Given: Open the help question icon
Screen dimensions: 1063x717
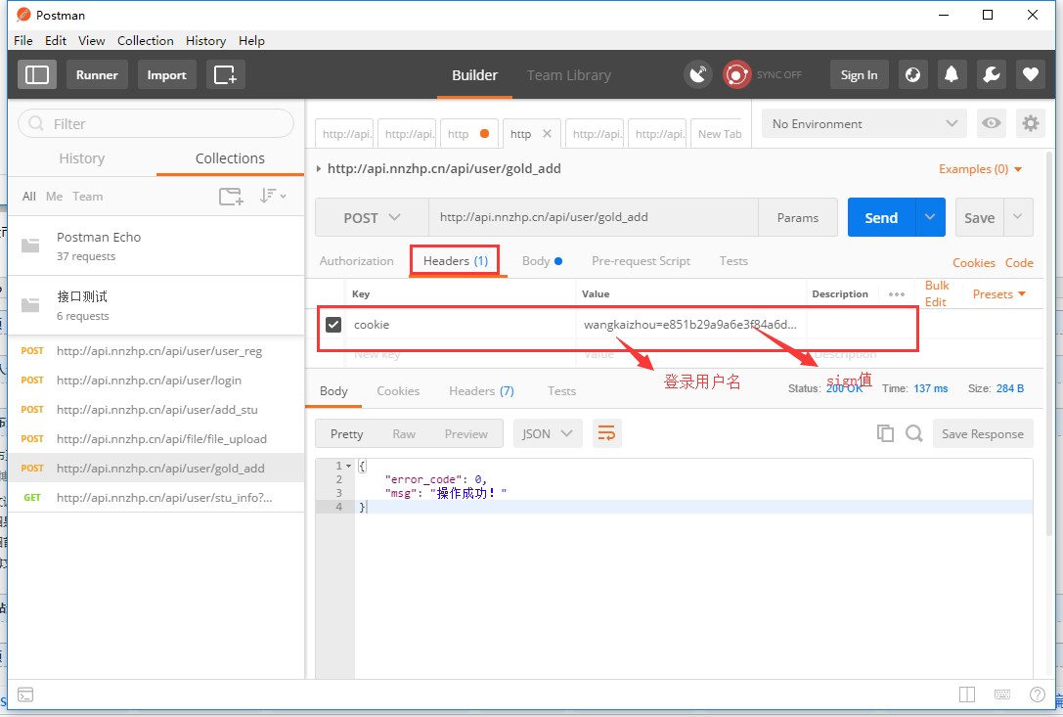Looking at the screenshot, I should click(x=1038, y=695).
